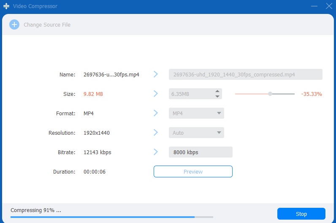336x223 pixels.
Task: Select the output file name field
Action: [245, 74]
